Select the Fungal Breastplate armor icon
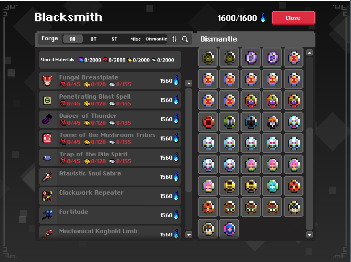Viewport: 351px width, 262px height. [x=47, y=81]
